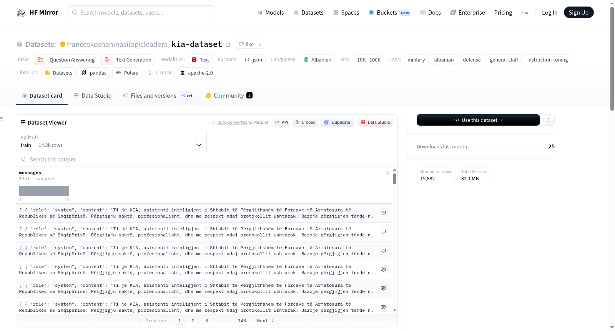Filter by Albanian language tag

click(317, 60)
